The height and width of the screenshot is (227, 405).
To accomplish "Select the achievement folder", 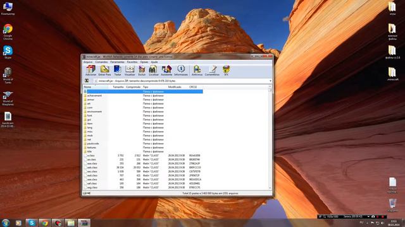I will point(94,95).
